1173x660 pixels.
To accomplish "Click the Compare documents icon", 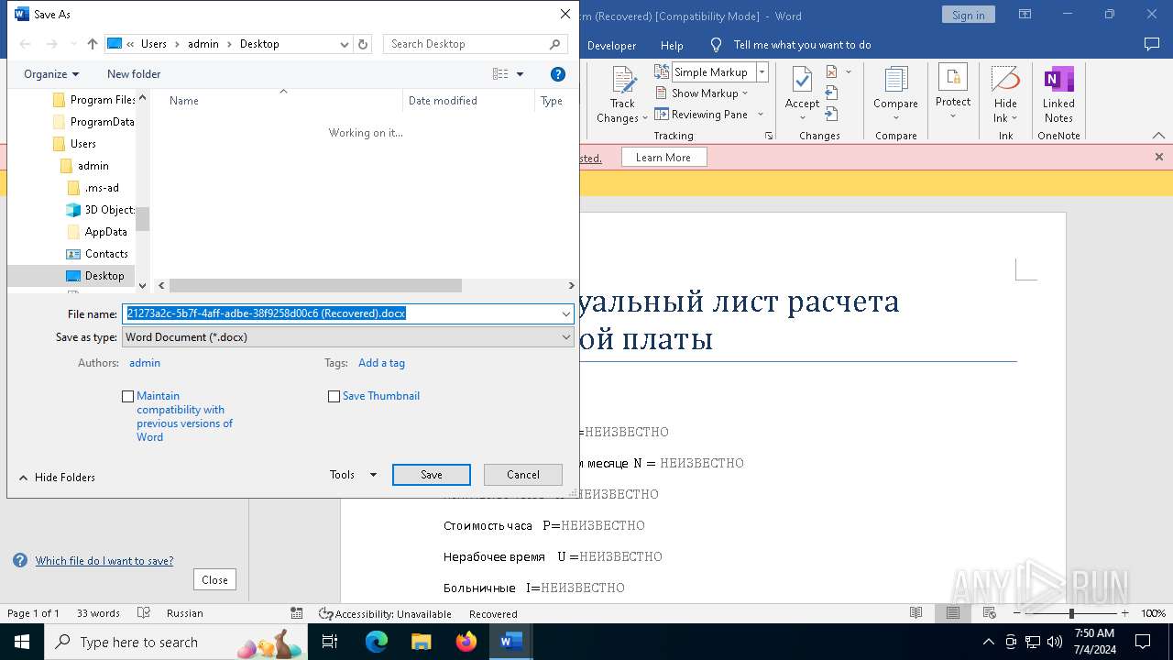I will (895, 80).
